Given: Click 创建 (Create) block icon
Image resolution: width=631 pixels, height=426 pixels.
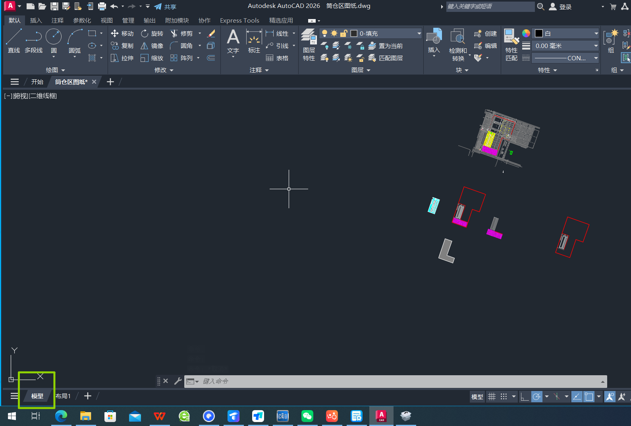Looking at the screenshot, I should point(485,34).
